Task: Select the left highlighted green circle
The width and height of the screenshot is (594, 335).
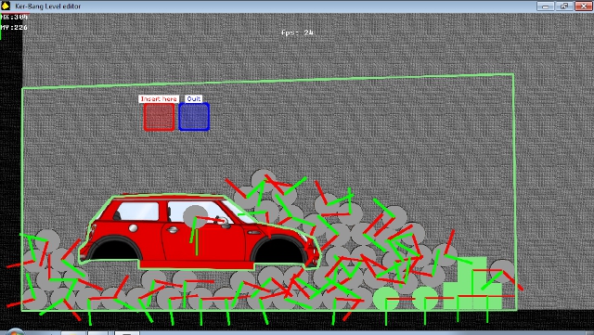Action: [386, 298]
